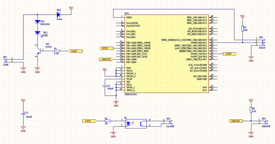
Task: Select the LINE connector label
Action: pos(6,65)
